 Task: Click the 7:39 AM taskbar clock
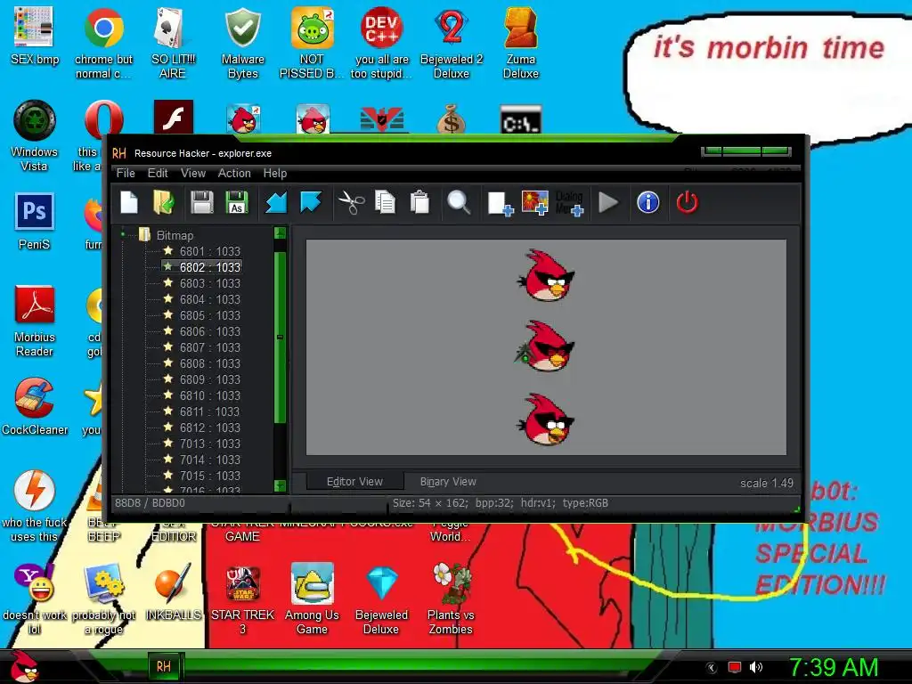click(x=833, y=667)
